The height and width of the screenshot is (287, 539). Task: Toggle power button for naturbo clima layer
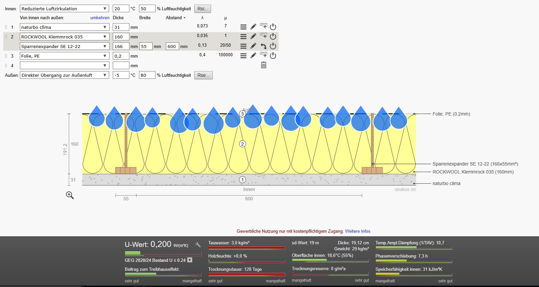pos(273,27)
